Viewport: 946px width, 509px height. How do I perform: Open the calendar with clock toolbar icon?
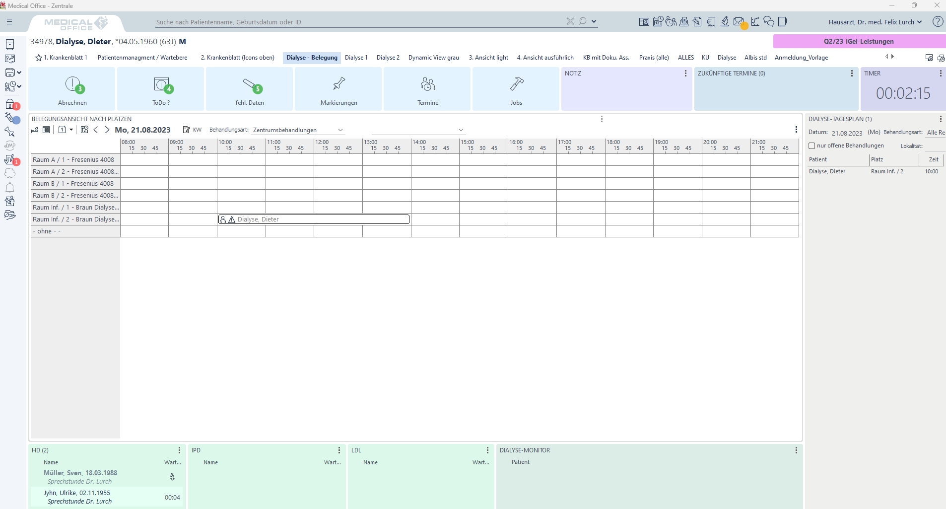[x=658, y=21]
